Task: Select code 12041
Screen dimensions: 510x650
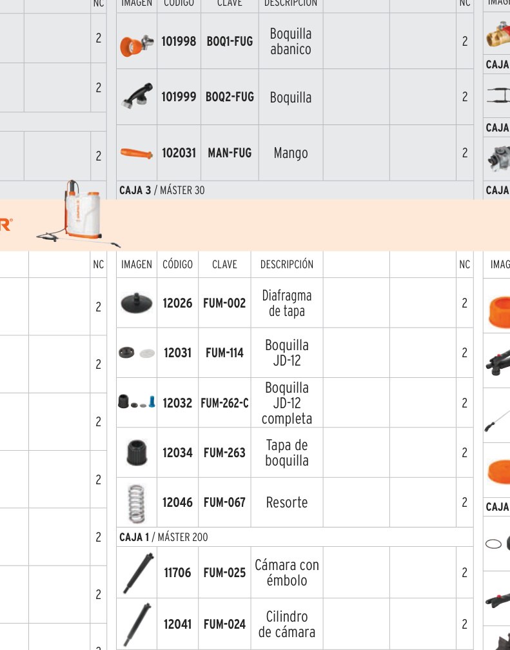Action: [x=177, y=624]
